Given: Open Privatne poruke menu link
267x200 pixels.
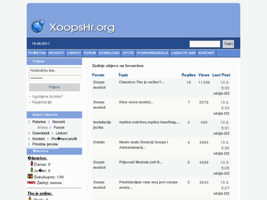Looking at the screenshot, I should point(45,144).
